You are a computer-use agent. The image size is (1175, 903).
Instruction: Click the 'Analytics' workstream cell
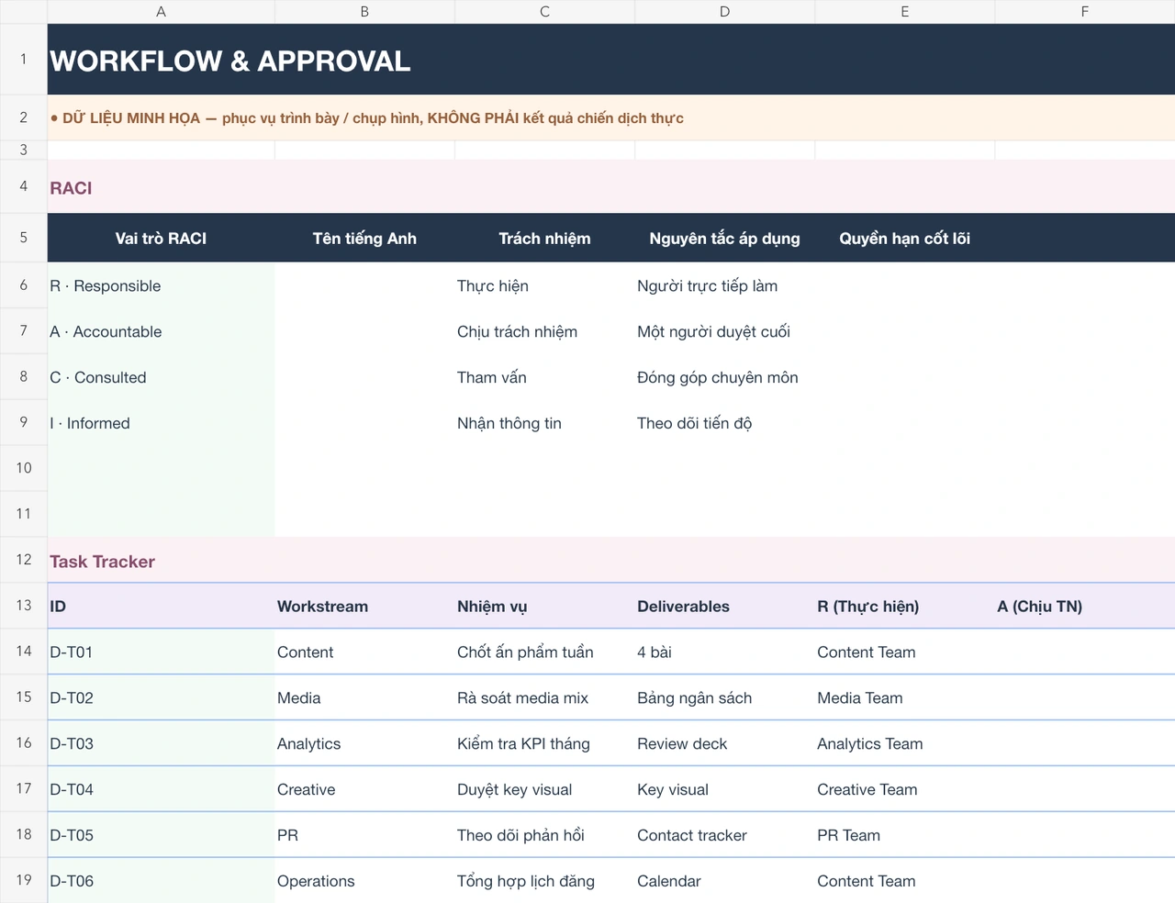tap(364, 743)
